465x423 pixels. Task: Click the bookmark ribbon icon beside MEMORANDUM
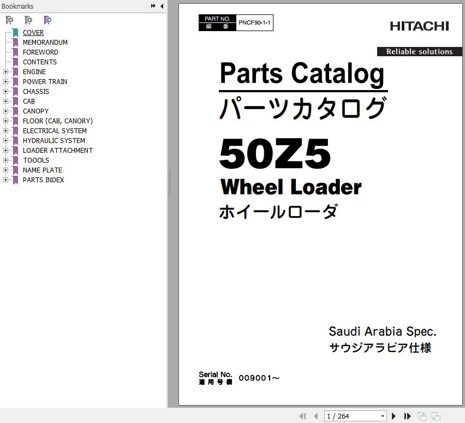click(15, 43)
